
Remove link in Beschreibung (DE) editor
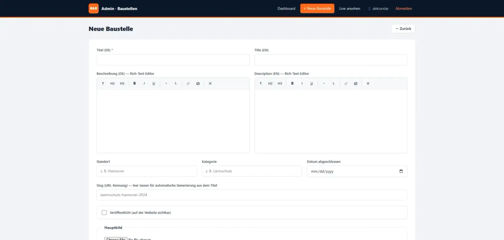point(198,84)
